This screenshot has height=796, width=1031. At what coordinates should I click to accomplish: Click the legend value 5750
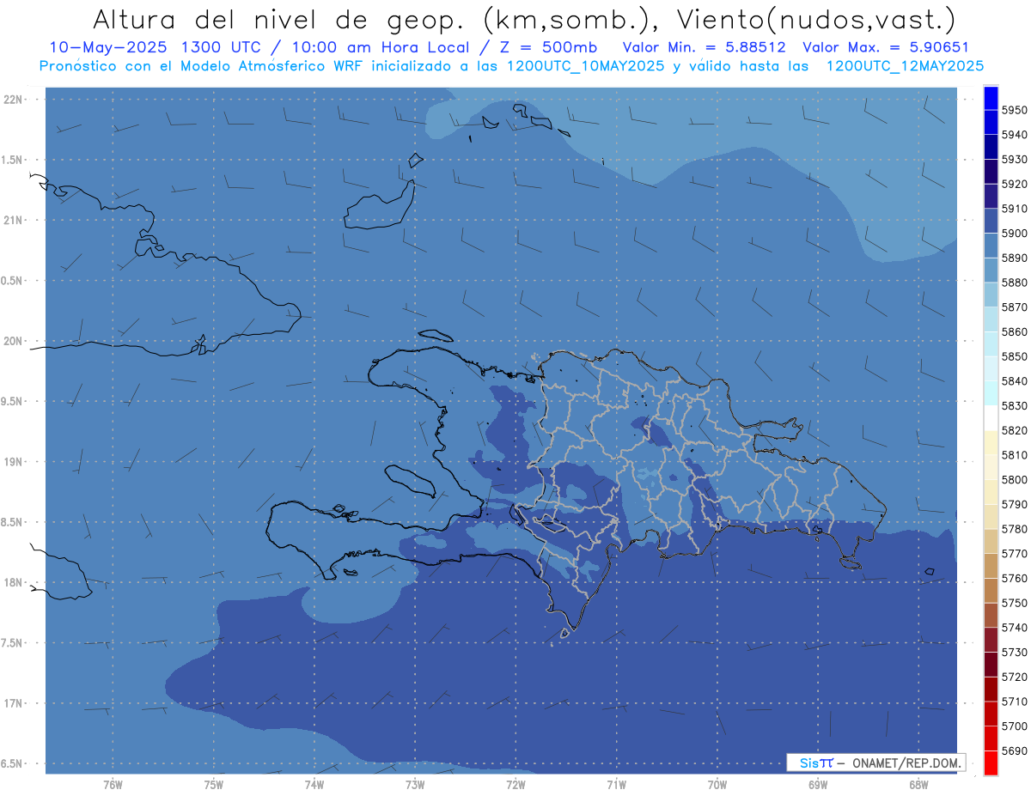[x=1015, y=603]
